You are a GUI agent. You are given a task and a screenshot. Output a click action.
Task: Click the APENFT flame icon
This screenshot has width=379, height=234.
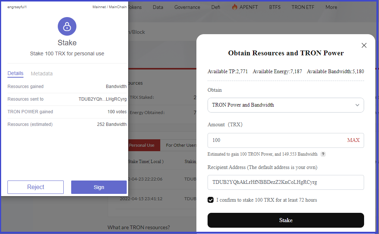(234, 7)
